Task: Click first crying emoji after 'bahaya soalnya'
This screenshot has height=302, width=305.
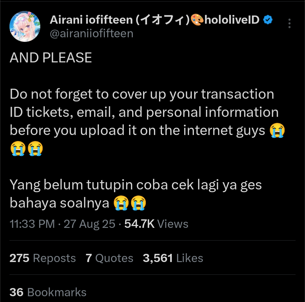Action: point(121,203)
